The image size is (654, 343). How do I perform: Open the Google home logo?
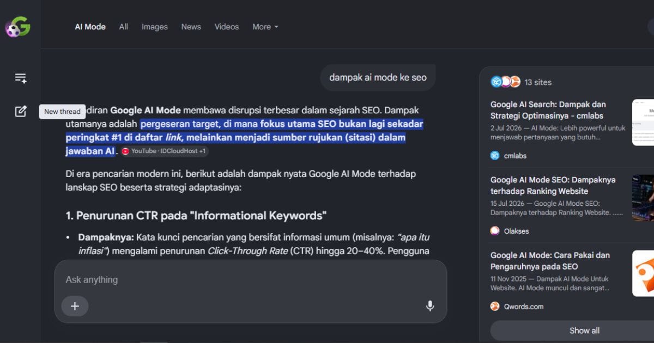(x=17, y=27)
